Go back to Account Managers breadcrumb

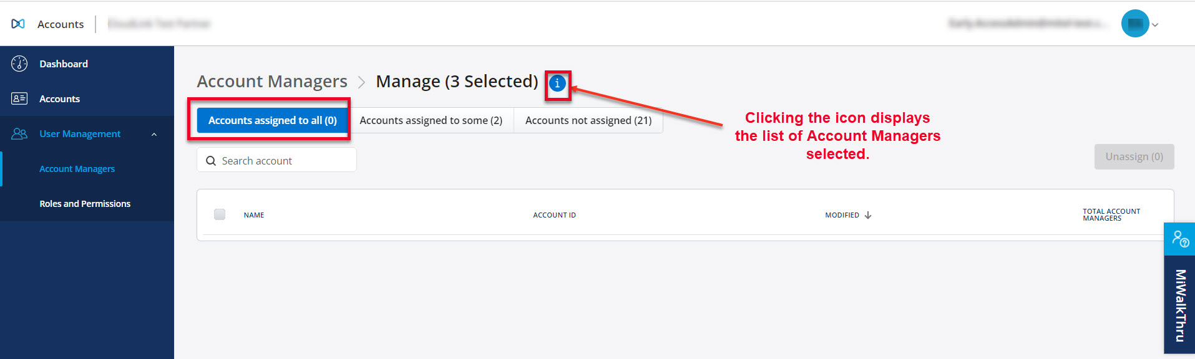(x=272, y=82)
